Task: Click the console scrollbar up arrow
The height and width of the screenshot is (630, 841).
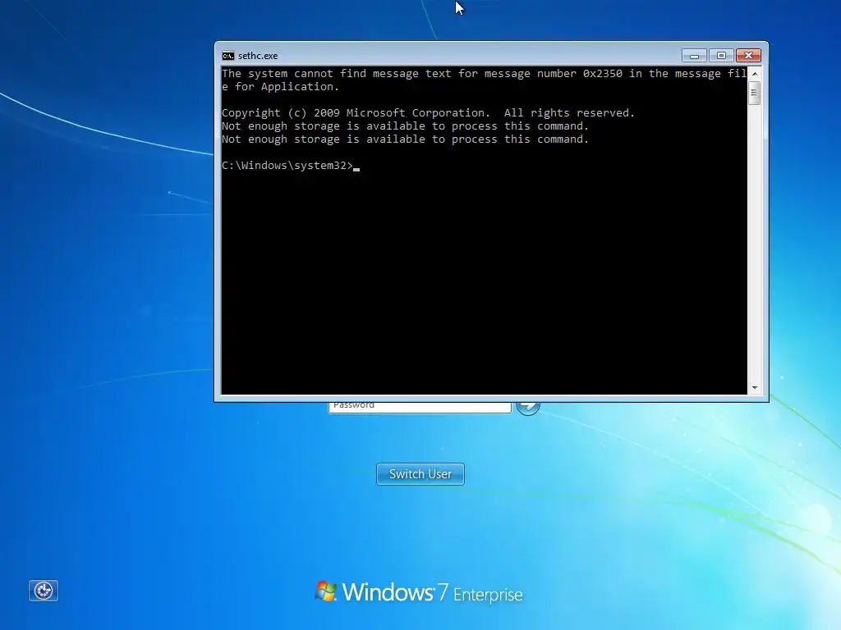Action: coord(755,73)
